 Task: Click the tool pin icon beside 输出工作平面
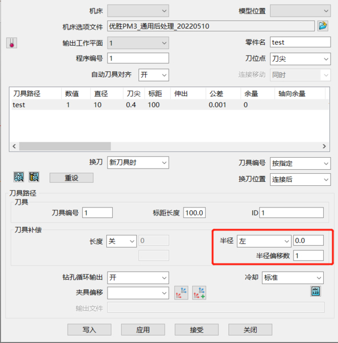(x=11, y=43)
